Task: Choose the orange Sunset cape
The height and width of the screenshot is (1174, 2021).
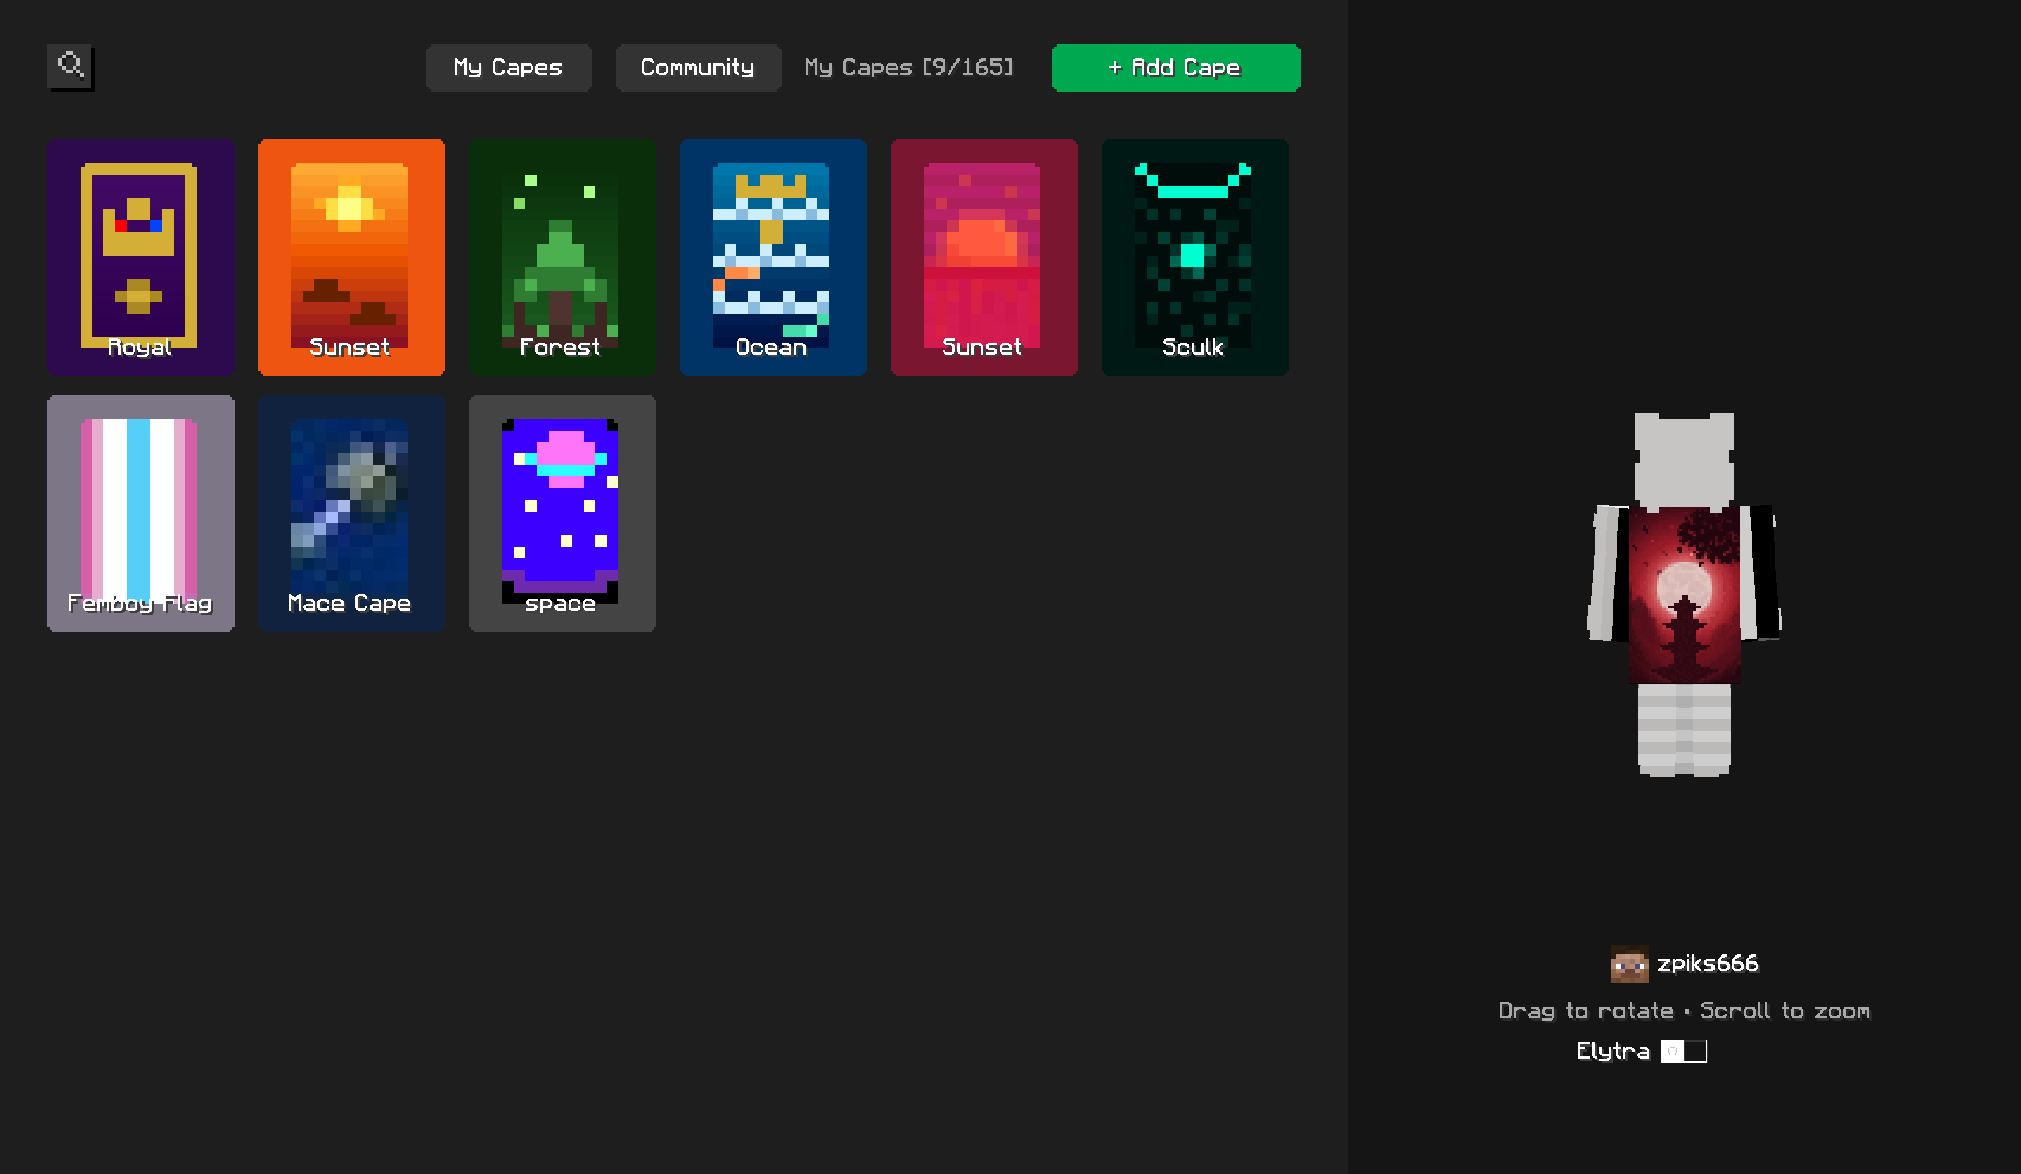Action: pyautogui.click(x=351, y=257)
